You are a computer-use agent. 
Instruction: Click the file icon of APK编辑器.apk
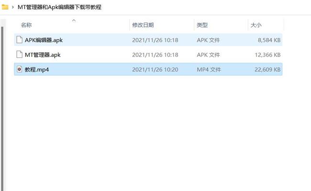tap(19, 40)
